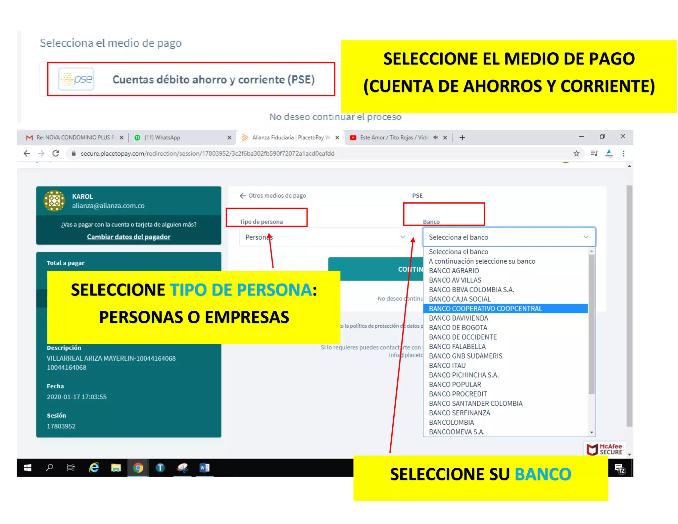Close the Gmail NOVA CONDOMINIO tab
The image size is (678, 524).
pyautogui.click(x=121, y=137)
